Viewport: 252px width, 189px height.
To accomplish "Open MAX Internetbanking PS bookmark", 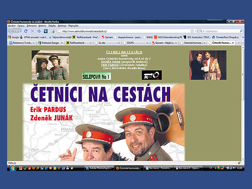I will pos(168,37).
